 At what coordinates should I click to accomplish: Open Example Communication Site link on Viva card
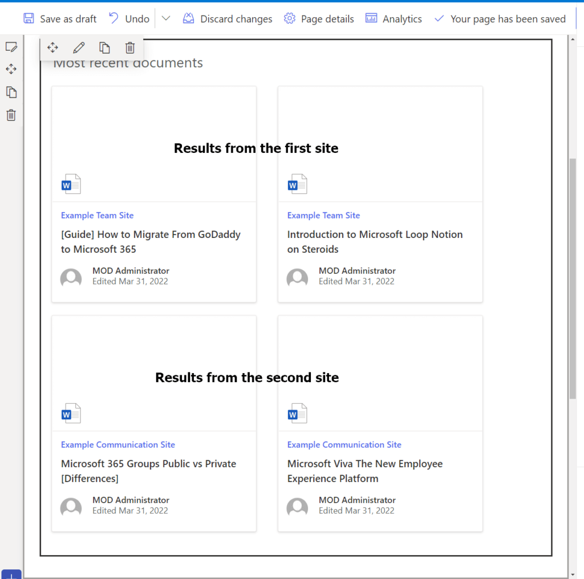point(344,444)
